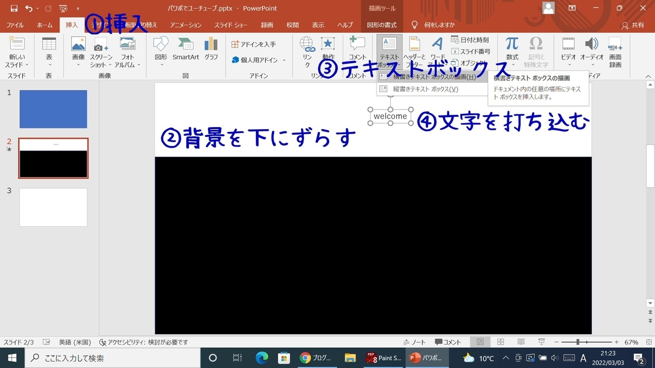Insert a new slide with the 新しいスライド button

[17, 53]
